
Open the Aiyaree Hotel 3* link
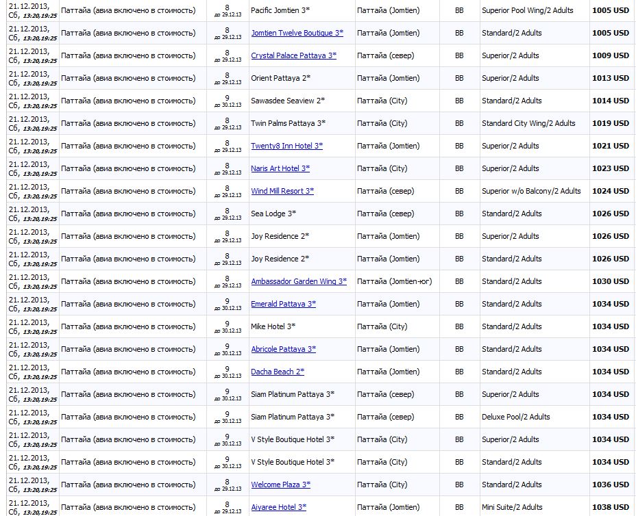coord(278,507)
